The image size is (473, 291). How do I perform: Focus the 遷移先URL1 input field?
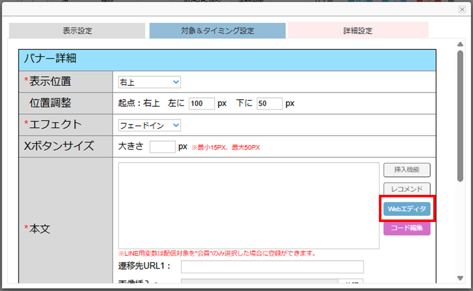click(272, 267)
